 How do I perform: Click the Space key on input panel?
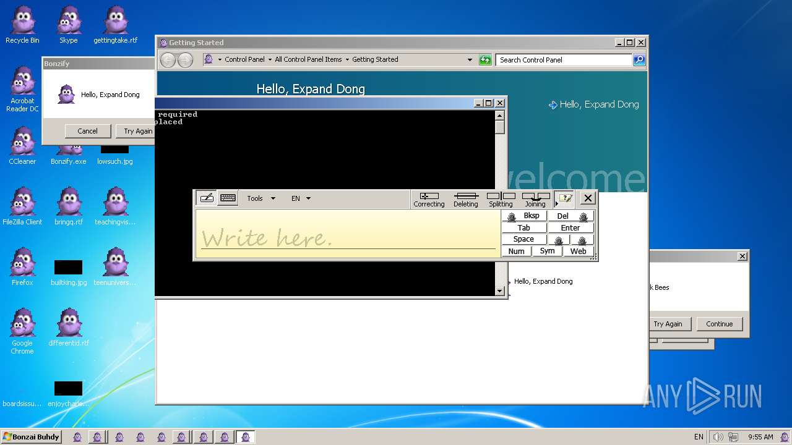click(x=524, y=239)
